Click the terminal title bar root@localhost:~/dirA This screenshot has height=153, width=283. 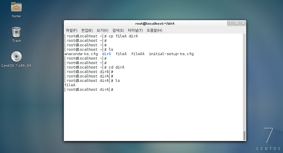155,24
